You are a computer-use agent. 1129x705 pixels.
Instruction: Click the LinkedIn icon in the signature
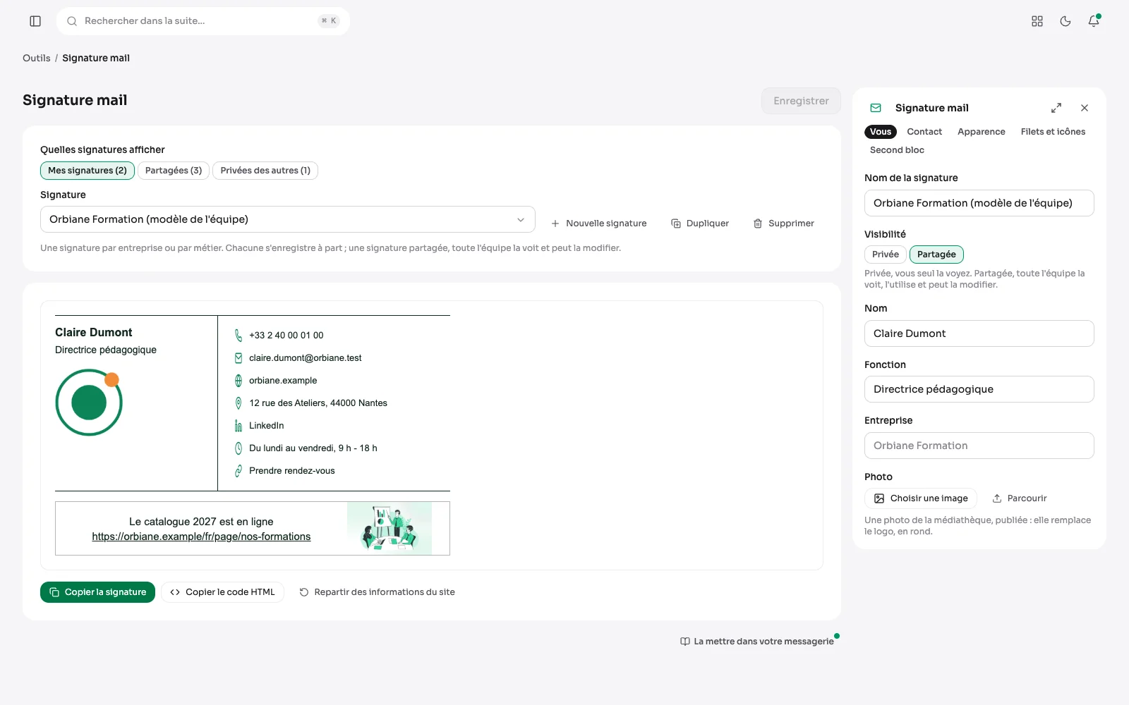point(239,426)
